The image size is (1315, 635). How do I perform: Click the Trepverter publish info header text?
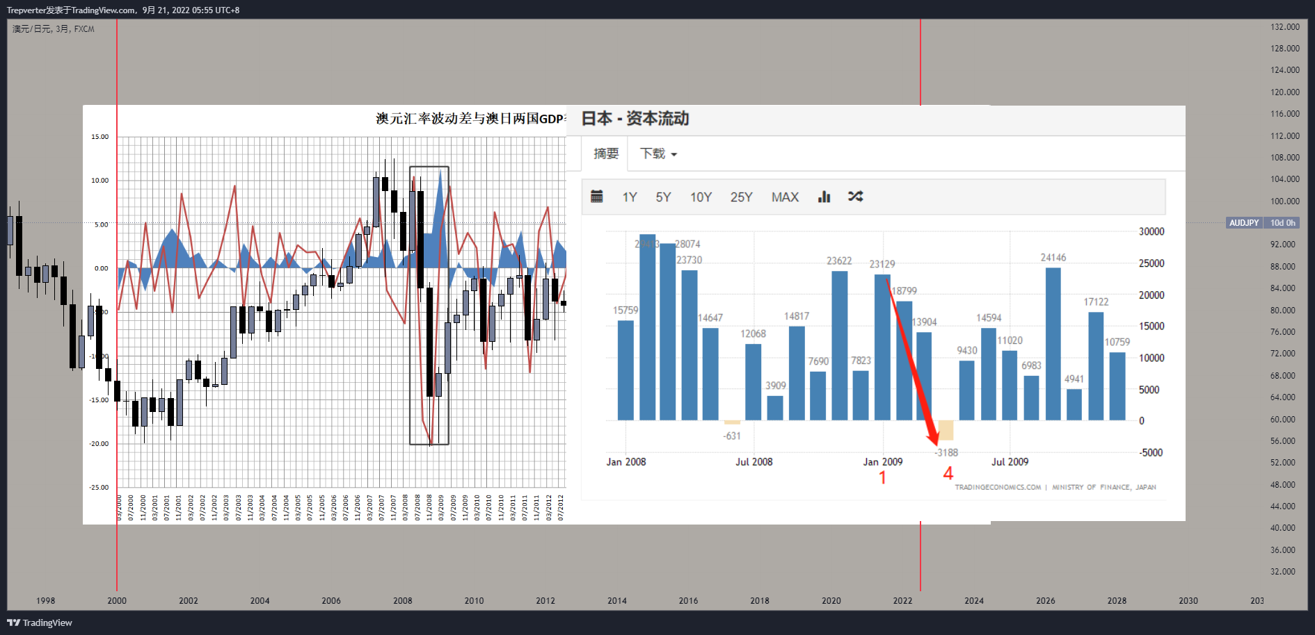click(x=123, y=10)
